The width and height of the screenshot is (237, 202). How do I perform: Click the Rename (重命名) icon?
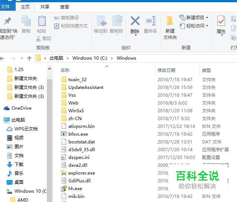pos(150,21)
